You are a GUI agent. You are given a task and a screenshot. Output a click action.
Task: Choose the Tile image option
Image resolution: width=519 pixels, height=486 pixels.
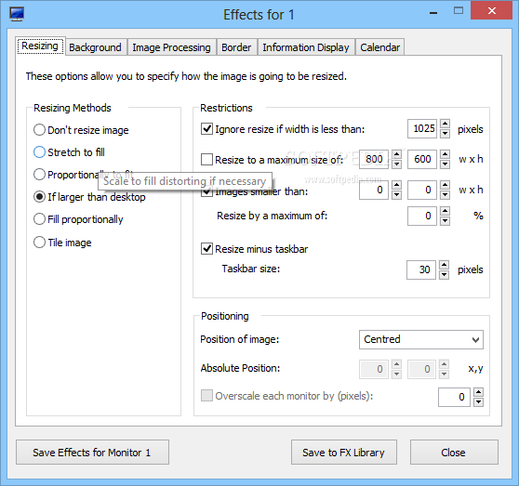[62, 243]
